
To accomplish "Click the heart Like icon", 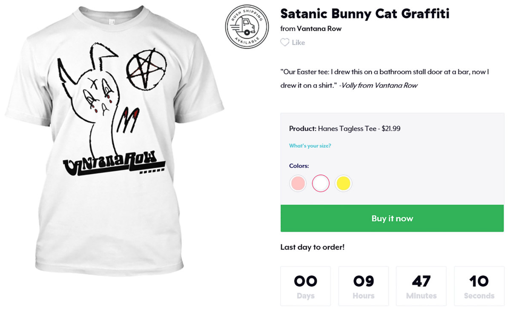I will [284, 43].
